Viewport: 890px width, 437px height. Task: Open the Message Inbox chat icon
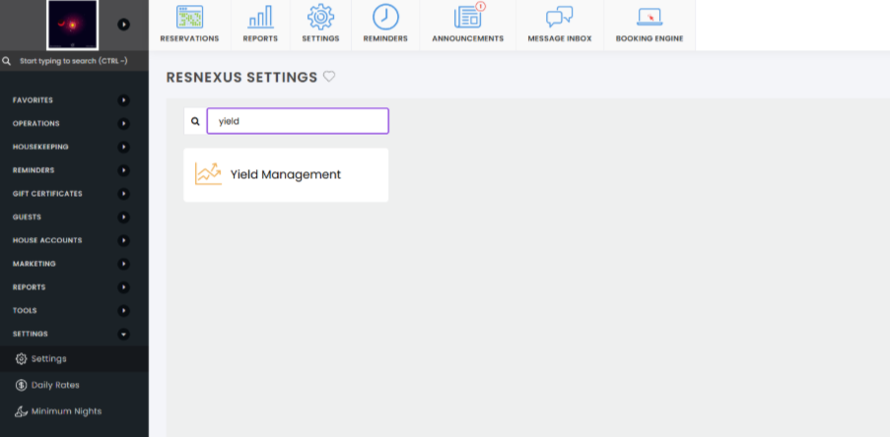click(560, 18)
